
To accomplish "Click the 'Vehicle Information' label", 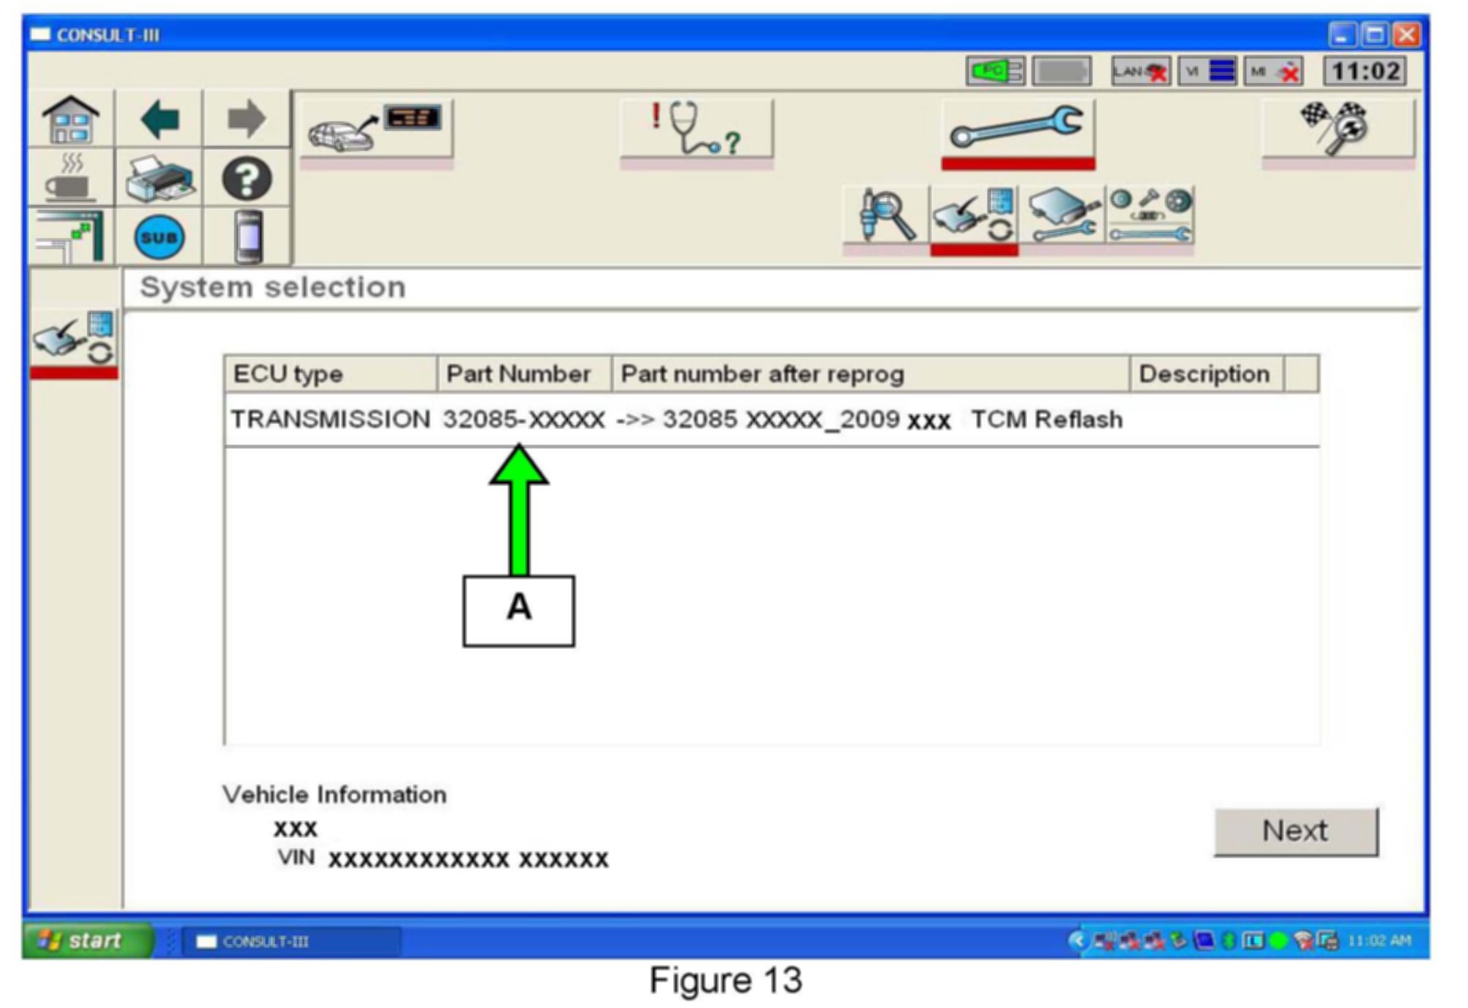I will tap(334, 794).
